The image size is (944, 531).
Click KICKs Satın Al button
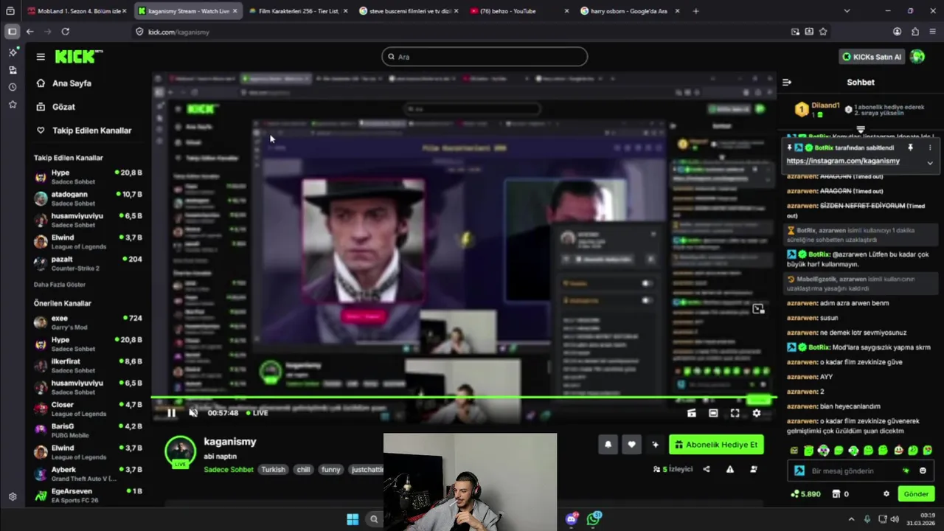click(x=872, y=57)
